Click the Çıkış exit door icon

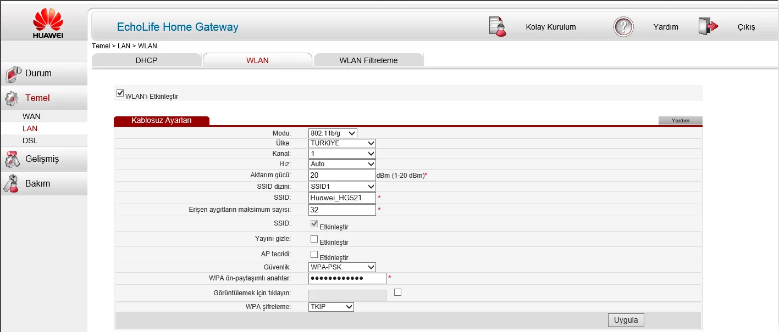[x=708, y=27]
